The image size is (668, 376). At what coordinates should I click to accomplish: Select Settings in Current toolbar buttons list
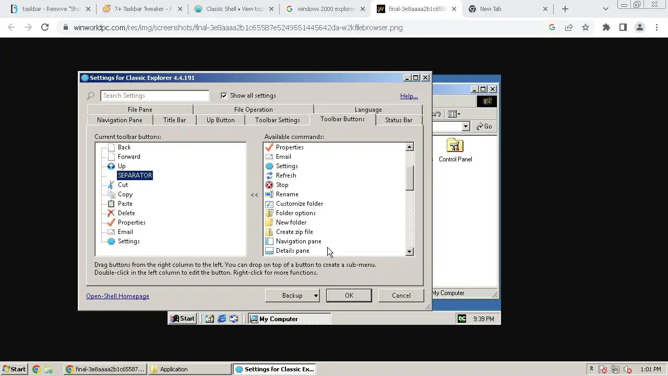pos(128,241)
